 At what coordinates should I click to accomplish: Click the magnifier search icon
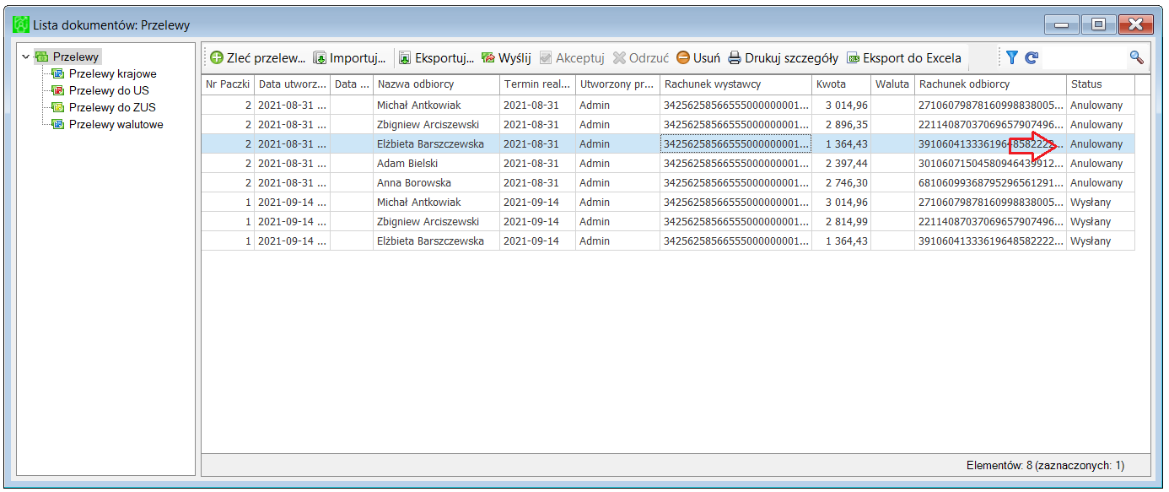click(1137, 57)
